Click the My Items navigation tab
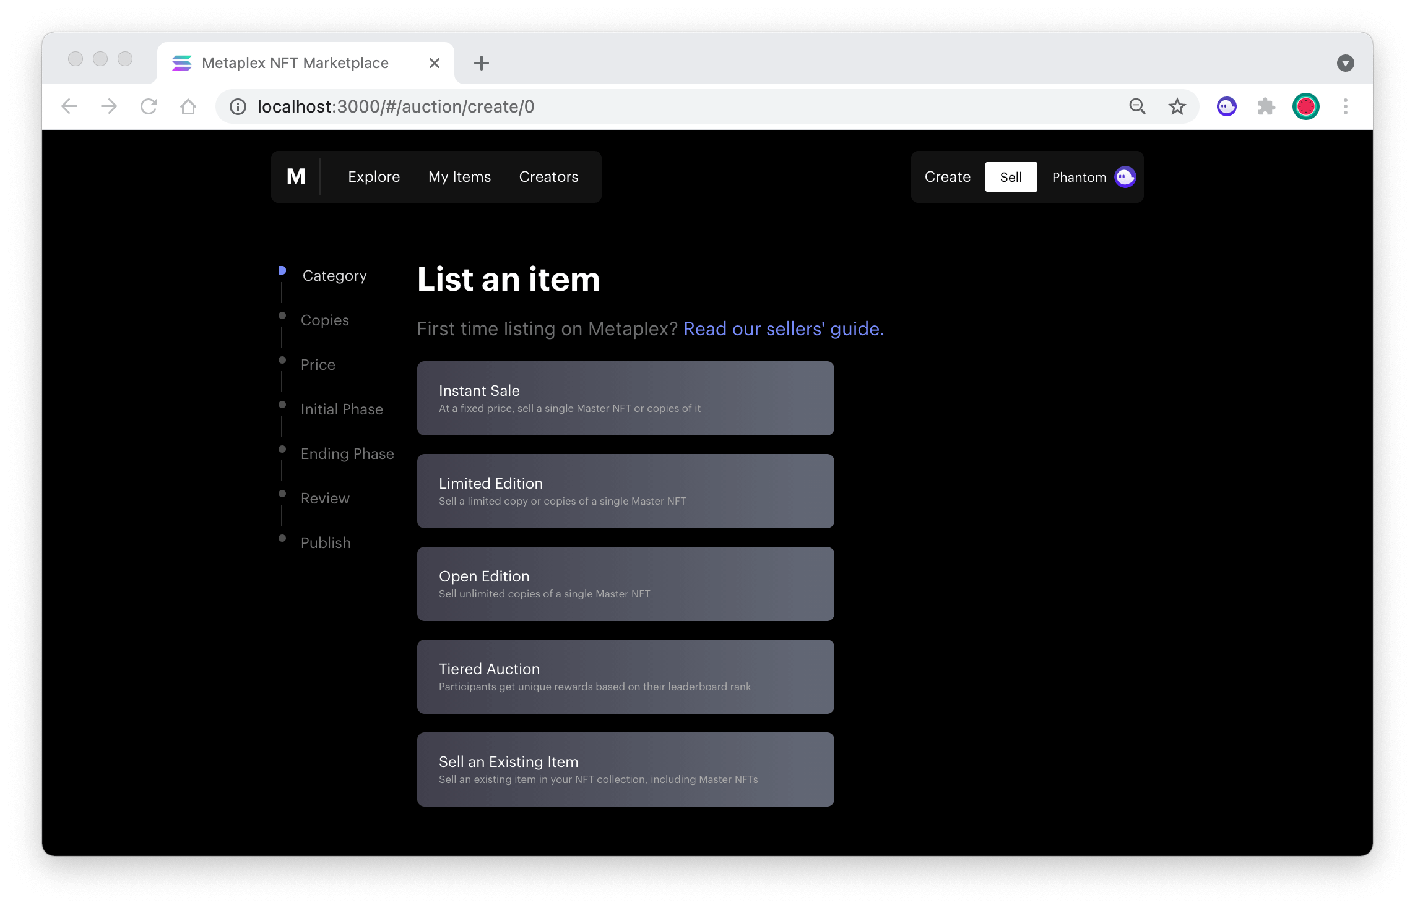Screen dimensions: 1415x908 click(x=460, y=178)
